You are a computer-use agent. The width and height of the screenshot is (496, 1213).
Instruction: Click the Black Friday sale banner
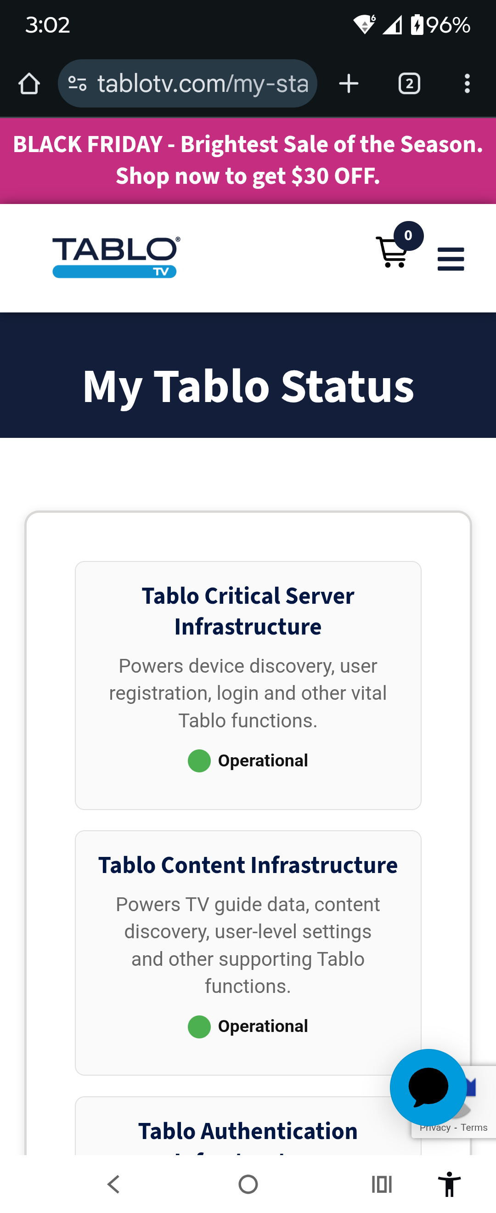[x=248, y=160]
